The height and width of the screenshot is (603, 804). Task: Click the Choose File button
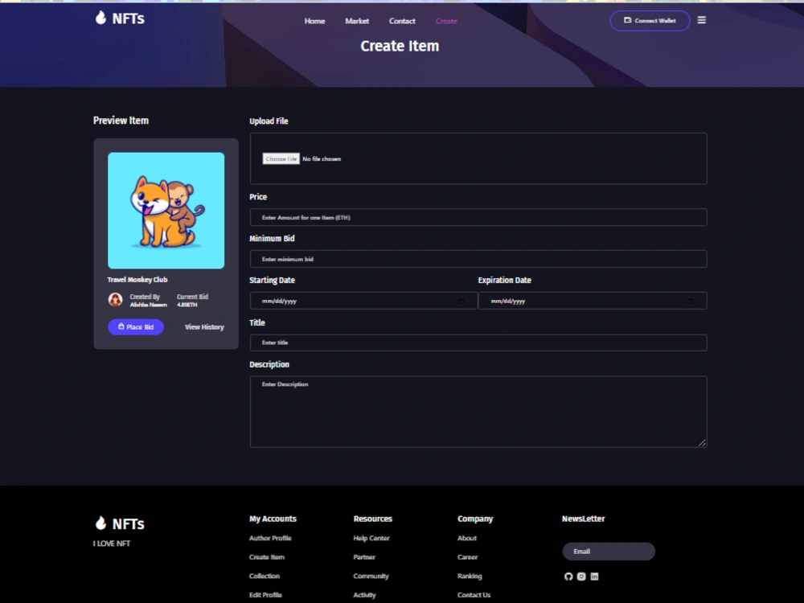[x=281, y=159]
